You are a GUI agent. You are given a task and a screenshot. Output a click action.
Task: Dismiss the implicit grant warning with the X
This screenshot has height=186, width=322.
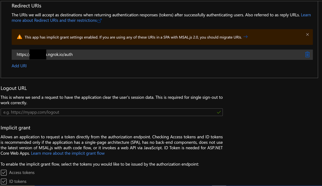[x=307, y=34]
